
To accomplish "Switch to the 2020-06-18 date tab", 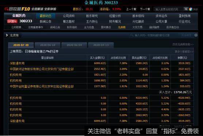I will tap(47, 45).
